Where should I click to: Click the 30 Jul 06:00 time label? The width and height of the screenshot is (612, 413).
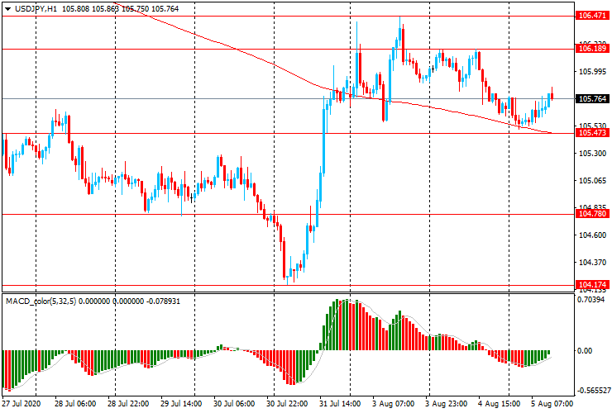tap(234, 404)
